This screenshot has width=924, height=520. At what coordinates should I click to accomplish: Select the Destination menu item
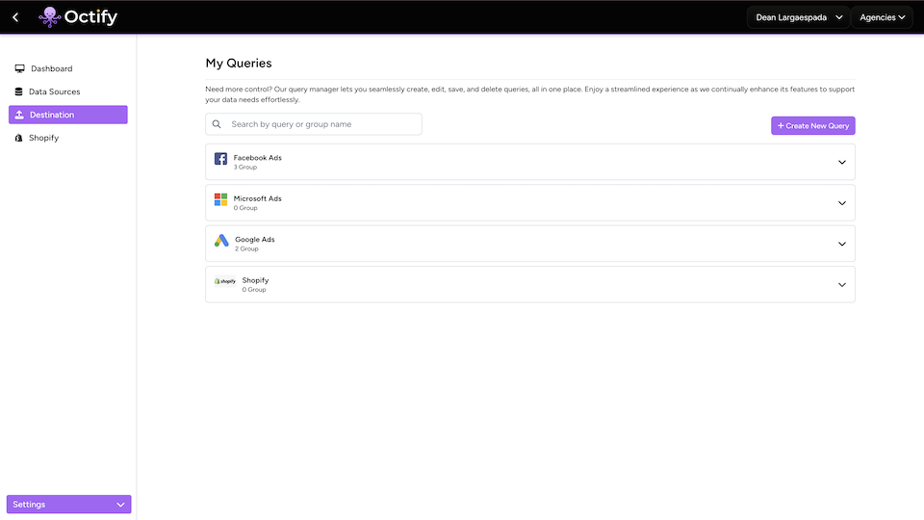tap(68, 115)
